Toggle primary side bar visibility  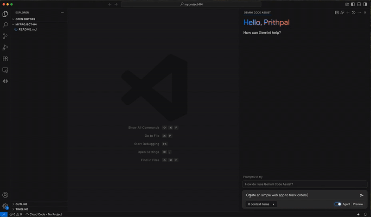pyautogui.click(x=353, y=4)
